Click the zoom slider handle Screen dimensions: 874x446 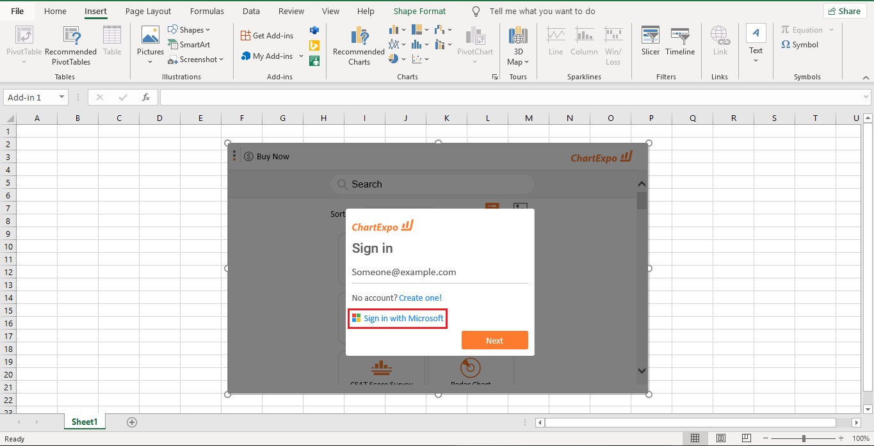[804, 438]
